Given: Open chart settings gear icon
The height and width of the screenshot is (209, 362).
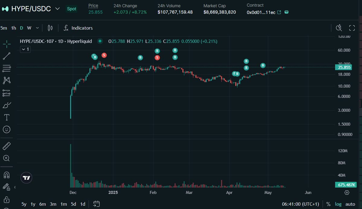Looking at the screenshot, I should click(347, 192).
